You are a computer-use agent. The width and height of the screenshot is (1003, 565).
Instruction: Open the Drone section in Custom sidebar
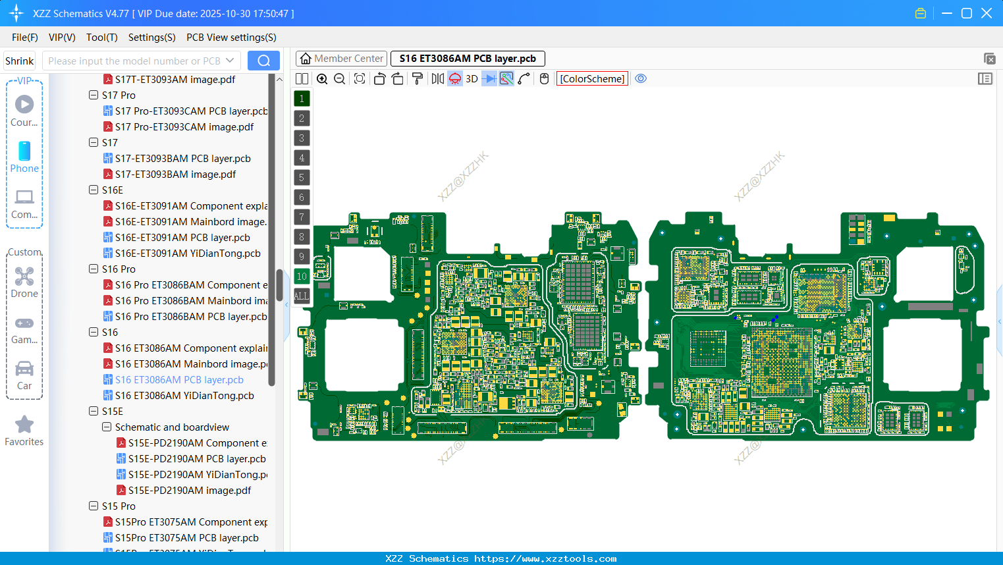pos(24,282)
